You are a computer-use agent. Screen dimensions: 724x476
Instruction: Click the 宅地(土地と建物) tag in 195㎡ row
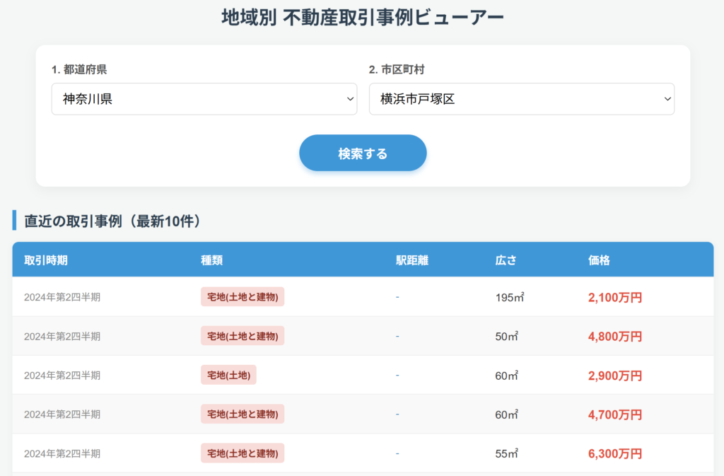point(243,297)
